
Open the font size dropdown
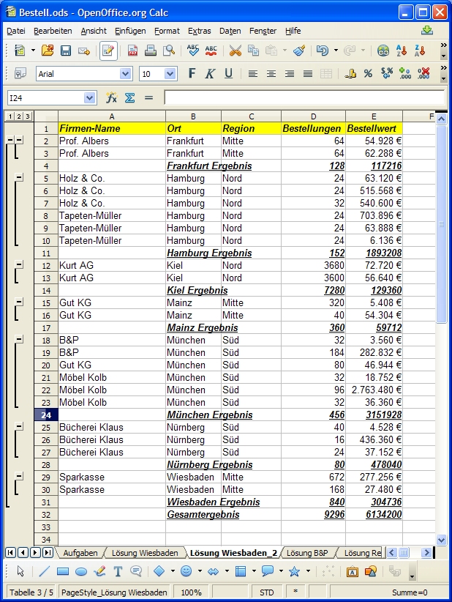pos(170,74)
